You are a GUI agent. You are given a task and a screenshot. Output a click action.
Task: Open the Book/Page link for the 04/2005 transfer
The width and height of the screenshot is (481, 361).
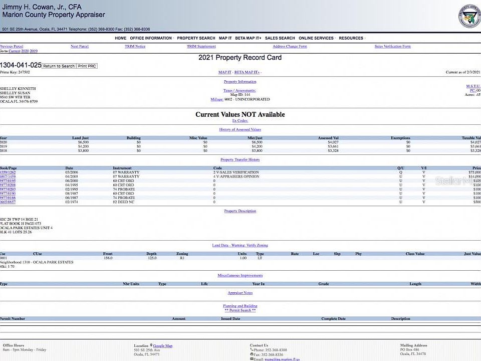pyautogui.click(x=8, y=177)
